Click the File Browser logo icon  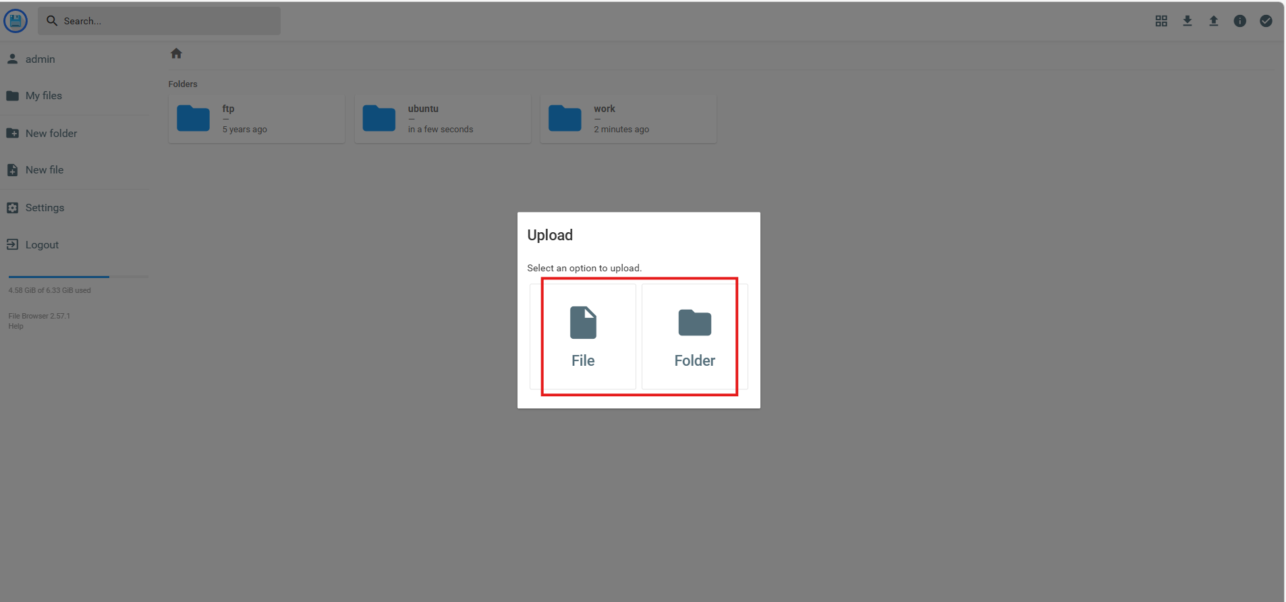pyautogui.click(x=16, y=21)
